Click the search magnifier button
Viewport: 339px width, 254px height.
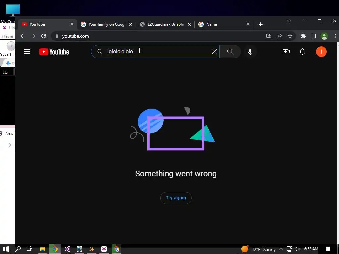click(x=230, y=52)
